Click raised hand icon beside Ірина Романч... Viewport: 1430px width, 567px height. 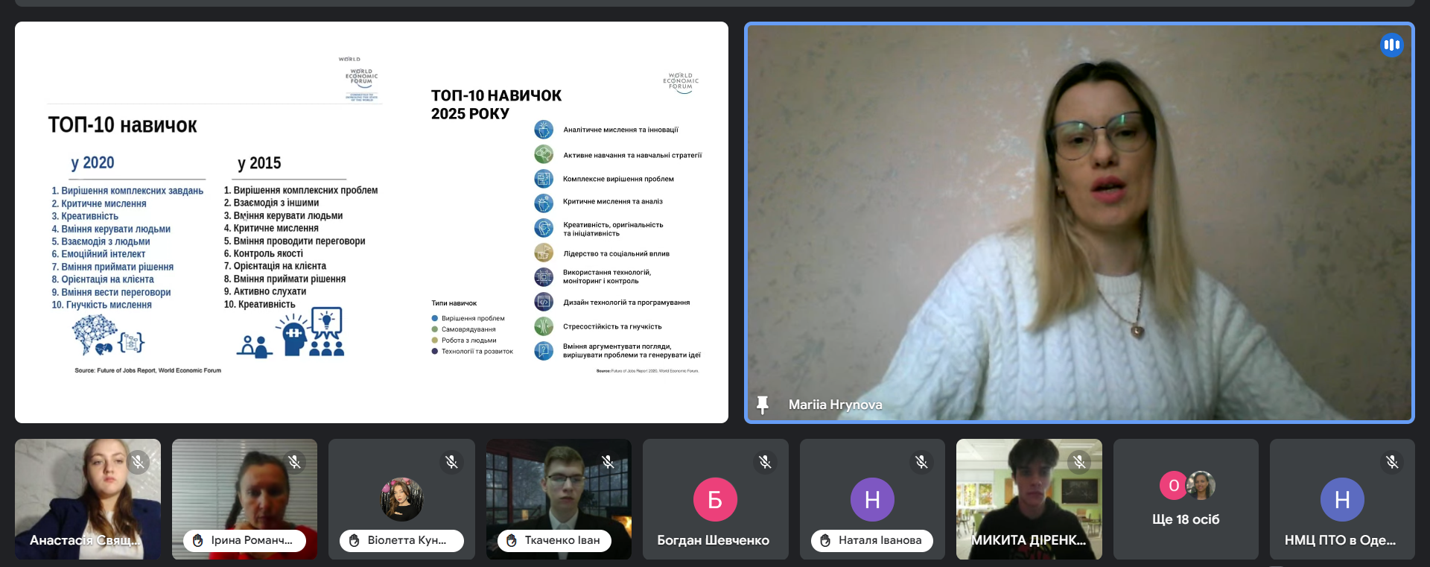(198, 540)
